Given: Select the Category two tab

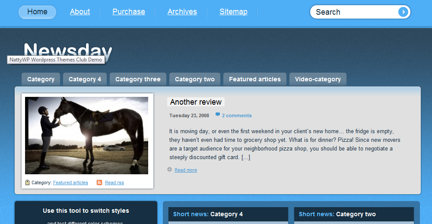Looking at the screenshot, I should click(x=195, y=79).
